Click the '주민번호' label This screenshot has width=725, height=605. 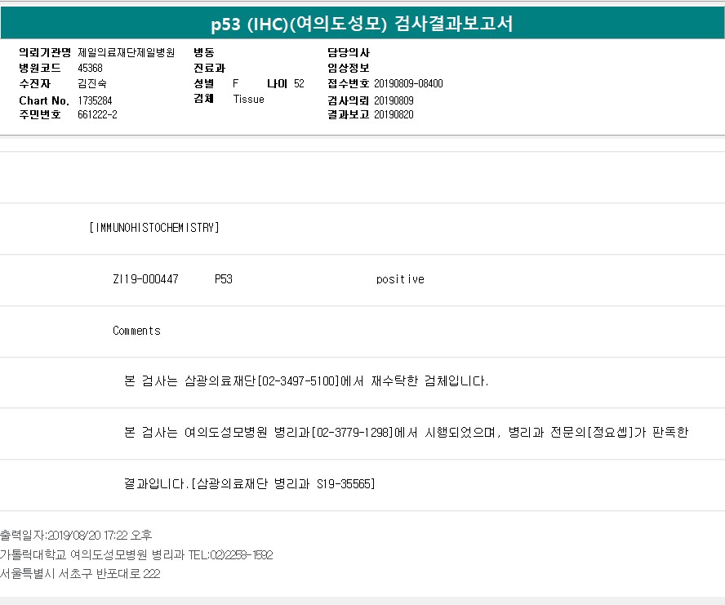coord(40,114)
